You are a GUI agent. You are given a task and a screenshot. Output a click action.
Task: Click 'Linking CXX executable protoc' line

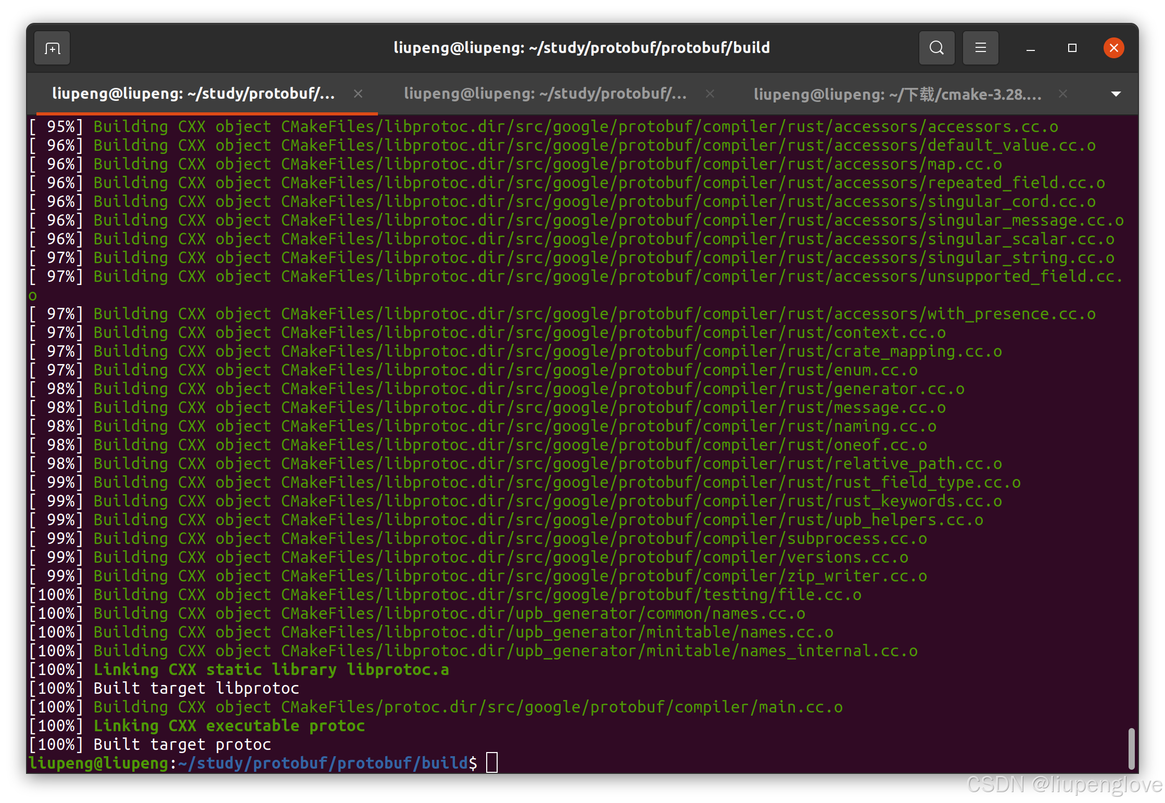[x=197, y=726]
